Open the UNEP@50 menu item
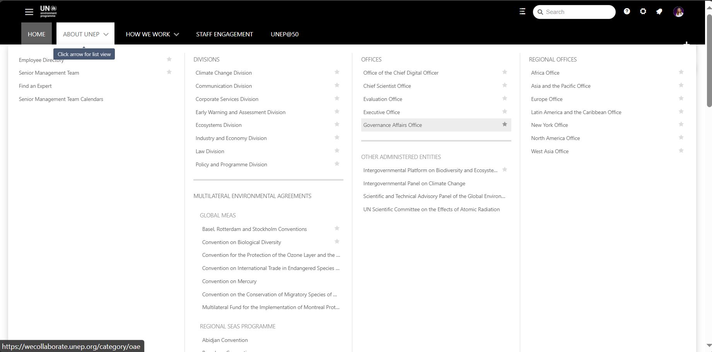The height and width of the screenshot is (352, 712). (x=285, y=34)
